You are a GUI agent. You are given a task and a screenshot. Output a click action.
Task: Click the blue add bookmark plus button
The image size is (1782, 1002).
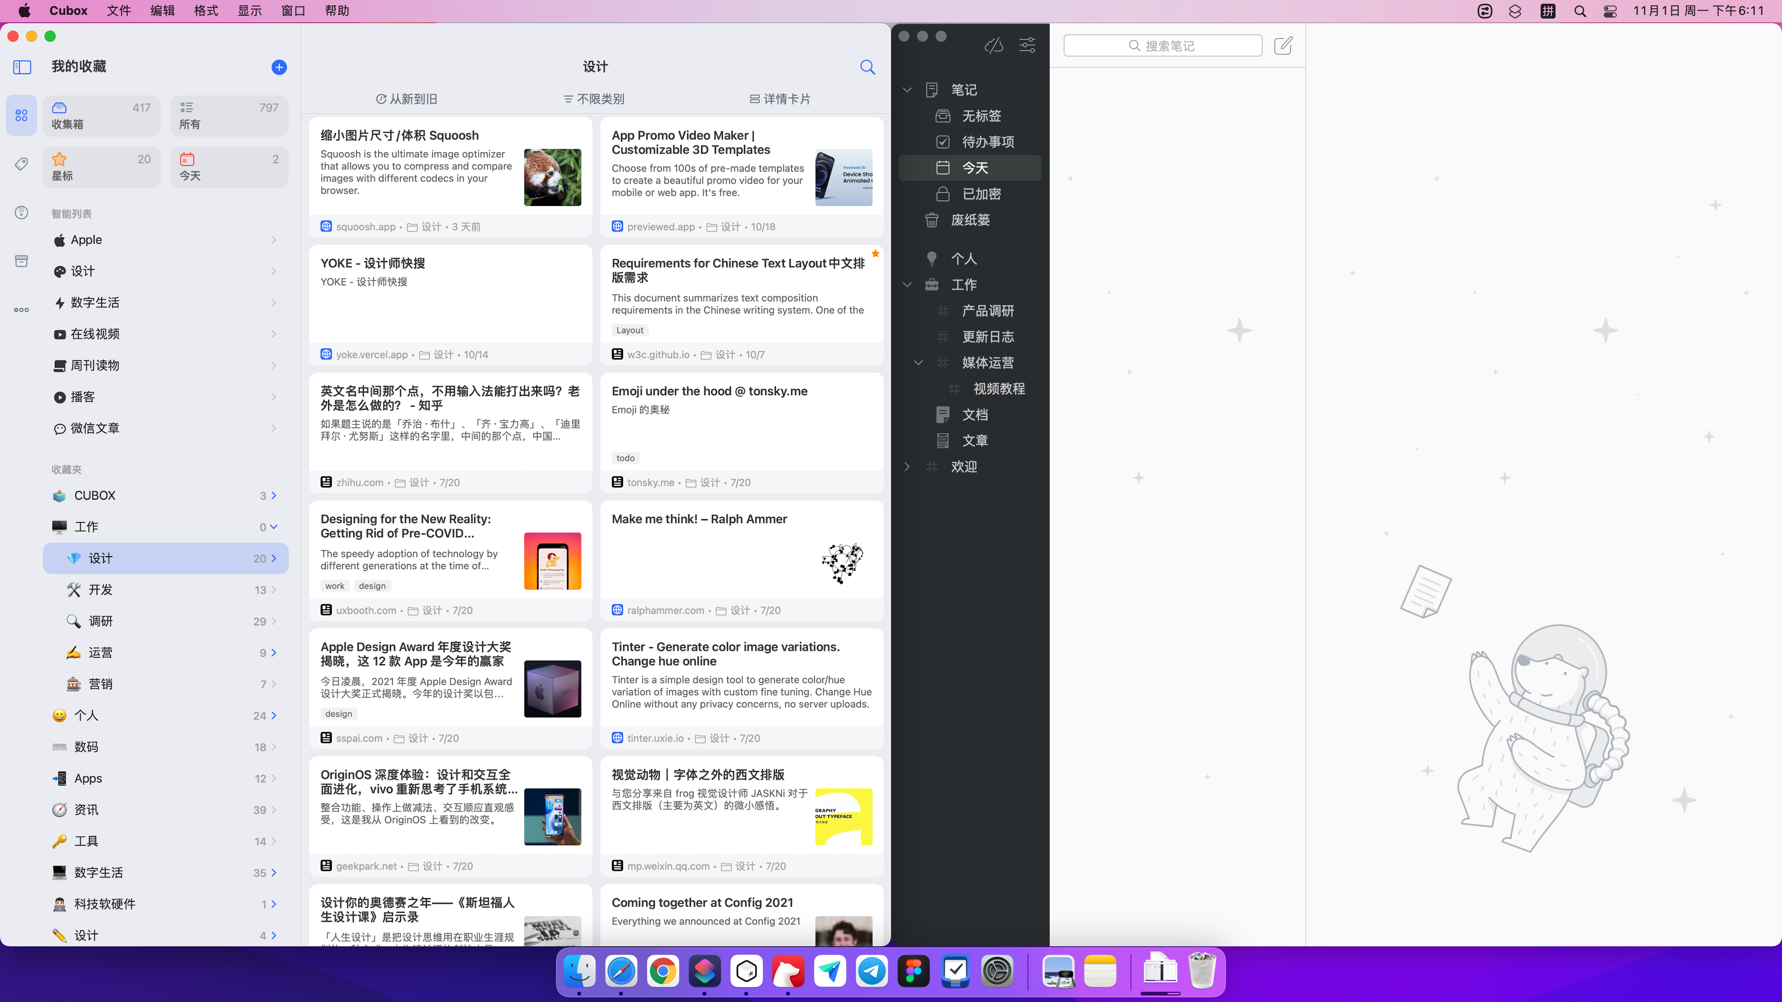pyautogui.click(x=279, y=67)
